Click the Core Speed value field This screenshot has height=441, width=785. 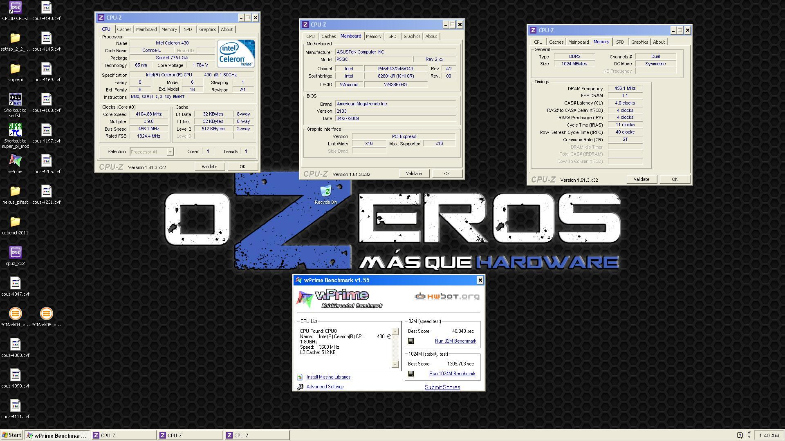pyautogui.click(x=149, y=114)
